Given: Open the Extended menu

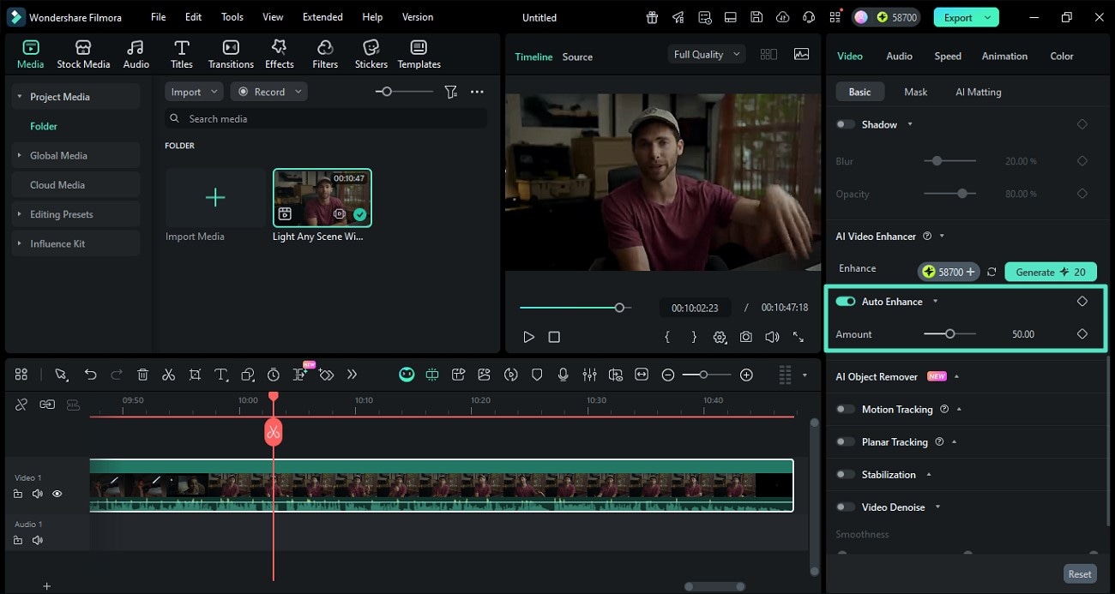Looking at the screenshot, I should (x=322, y=17).
